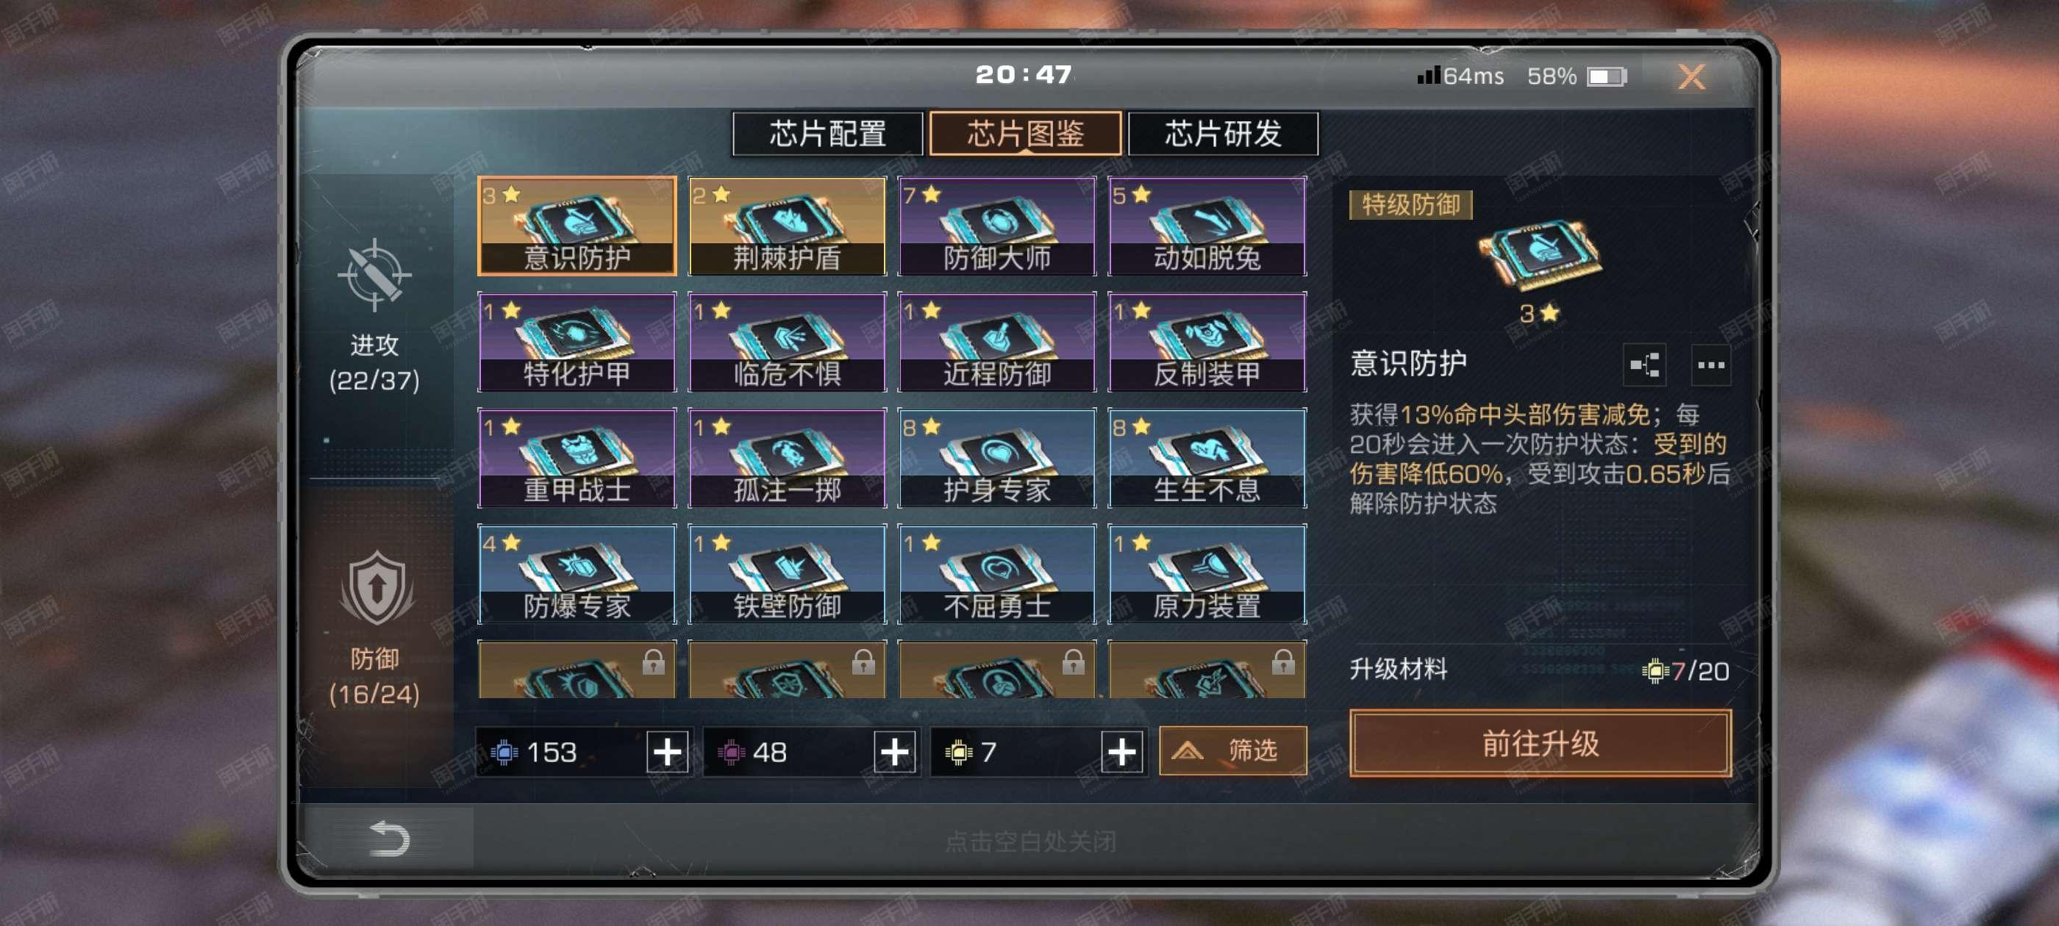Close the panel with orange X
Viewport: 2059px width, 926px height.
point(1691,76)
